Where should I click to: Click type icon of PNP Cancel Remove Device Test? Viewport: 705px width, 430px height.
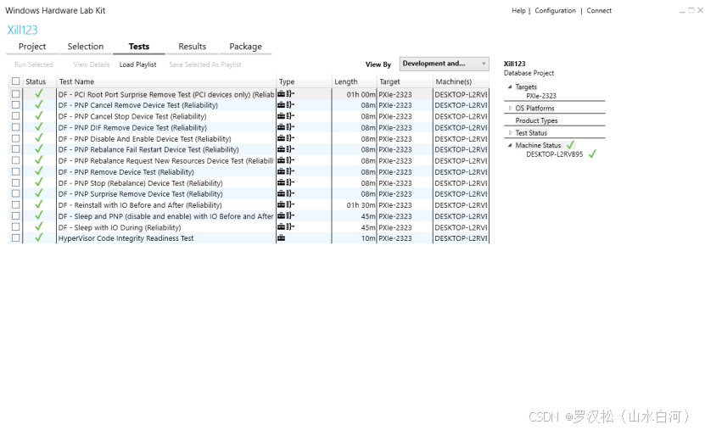[286, 104]
